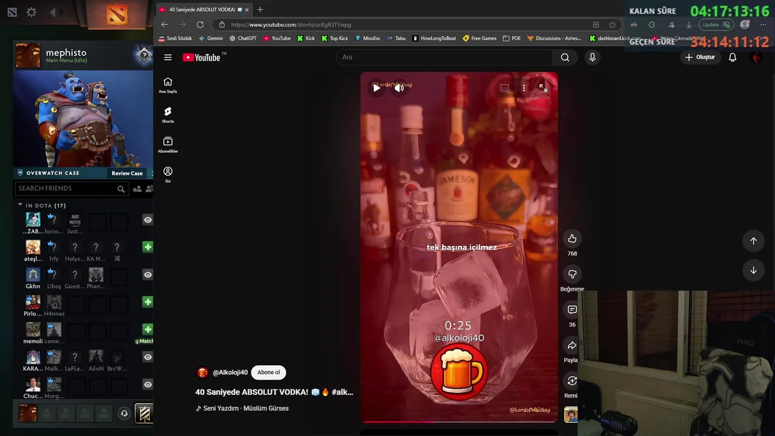Close the 40 Saniyede ABSOLUT VODKA tab
Image resolution: width=775 pixels, height=436 pixels.
[246, 10]
